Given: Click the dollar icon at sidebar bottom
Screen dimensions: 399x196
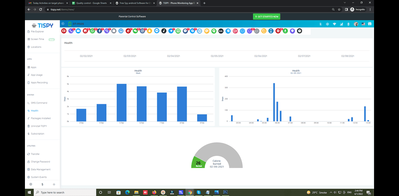Looking at the screenshot, I should click(x=42, y=184).
